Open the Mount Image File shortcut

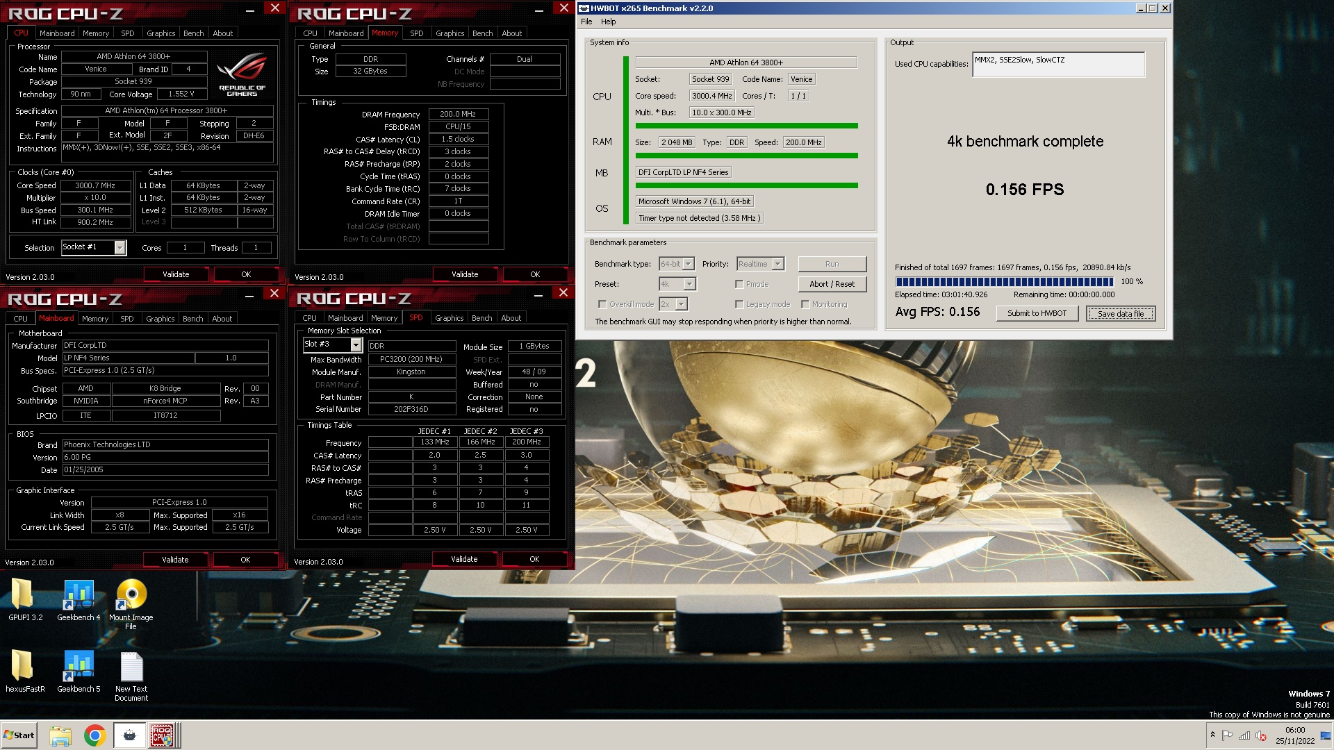[131, 604]
